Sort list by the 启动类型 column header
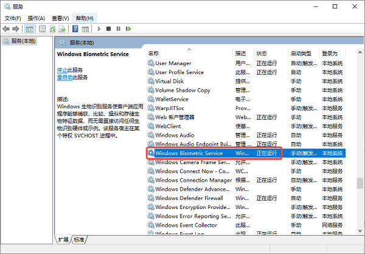 (x=304, y=53)
